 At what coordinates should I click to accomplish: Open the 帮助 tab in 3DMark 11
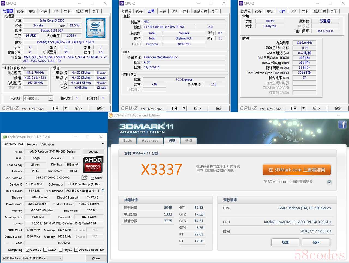point(188,141)
